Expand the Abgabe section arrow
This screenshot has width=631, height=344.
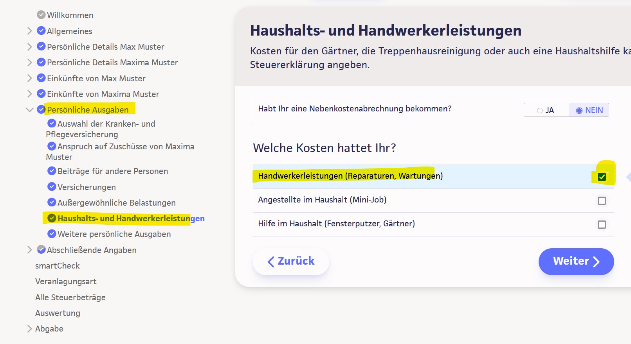(29, 329)
